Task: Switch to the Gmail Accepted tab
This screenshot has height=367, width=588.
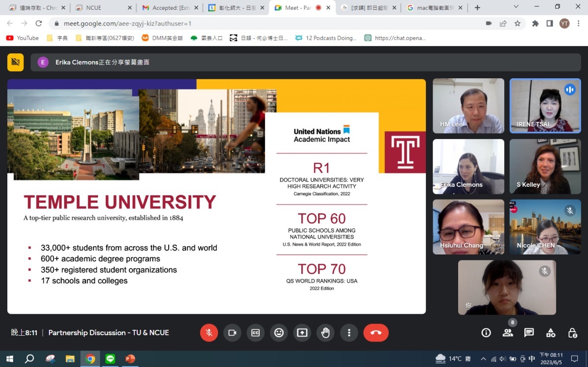Action: point(169,8)
